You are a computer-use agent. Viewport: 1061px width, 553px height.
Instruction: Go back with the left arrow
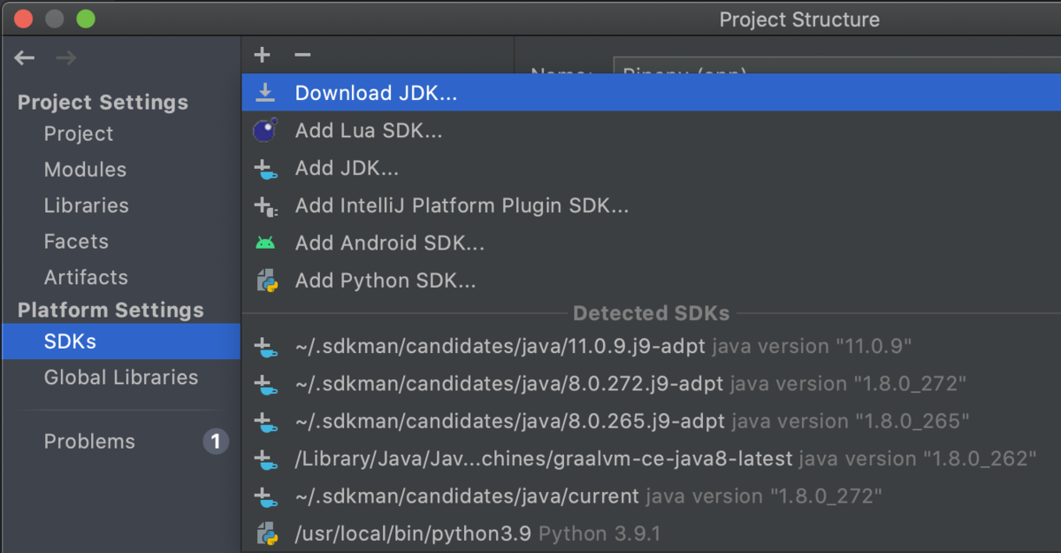[x=25, y=58]
